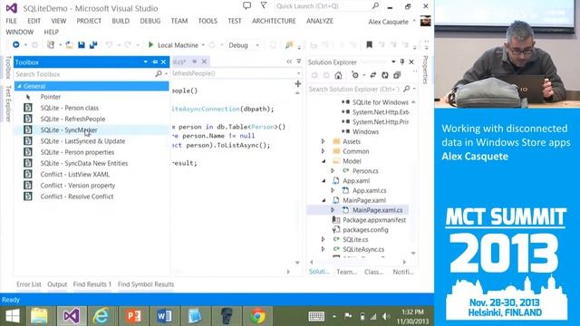Open PowerPoint from taskbar
Image resolution: width=580 pixels, height=326 pixels.
(x=133, y=316)
